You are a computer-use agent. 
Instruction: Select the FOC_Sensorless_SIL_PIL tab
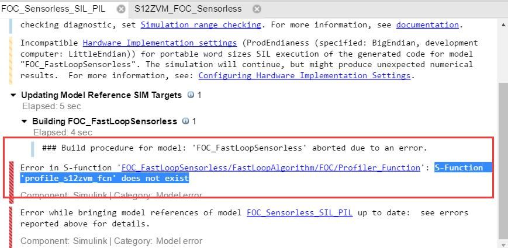click(x=53, y=9)
